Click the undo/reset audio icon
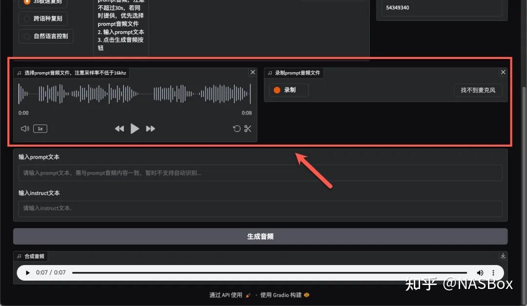The height and width of the screenshot is (306, 527). point(237,129)
